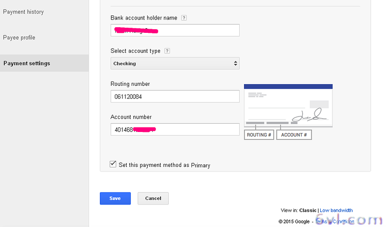
Task: Focus the Routing number input field
Action: [175, 97]
